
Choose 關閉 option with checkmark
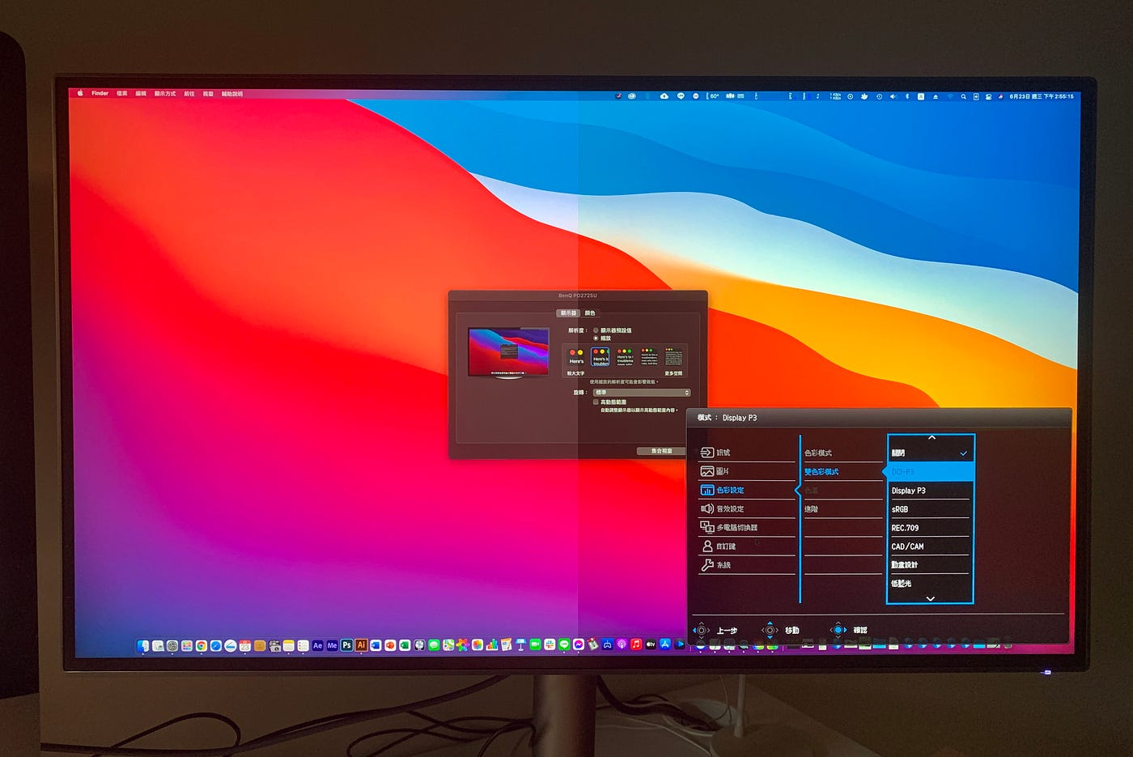point(931,453)
